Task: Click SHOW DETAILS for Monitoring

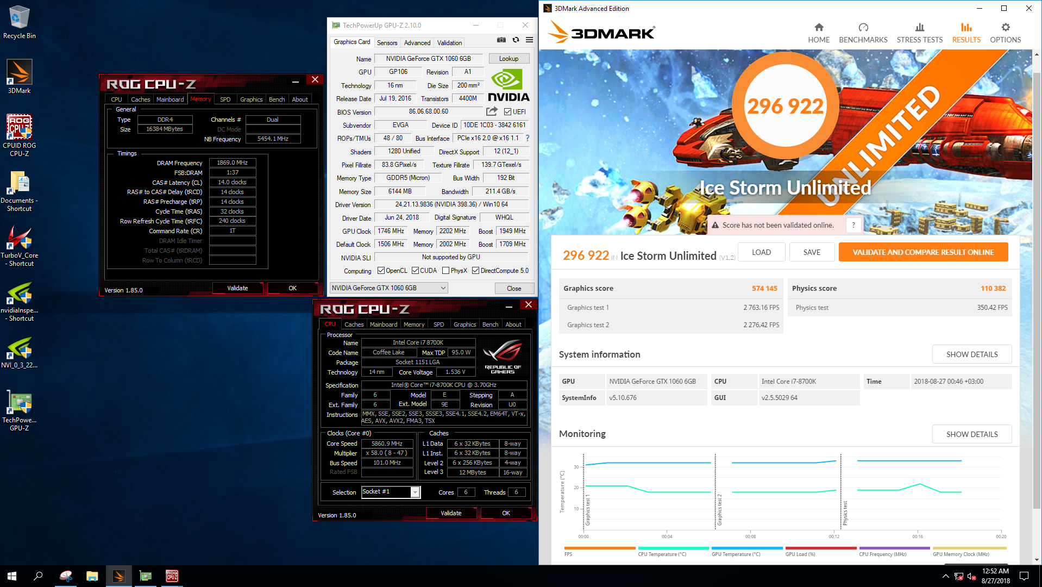Action: 971,434
